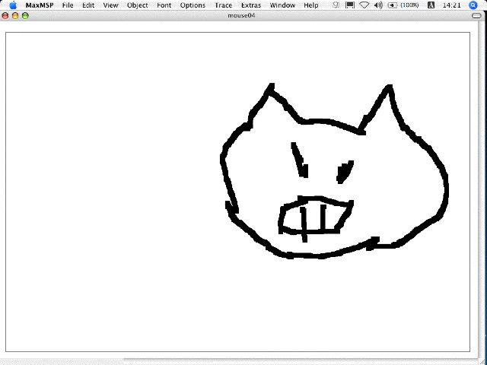
Task: Click the toolbar pill button in the title bar
Action: tap(476, 16)
